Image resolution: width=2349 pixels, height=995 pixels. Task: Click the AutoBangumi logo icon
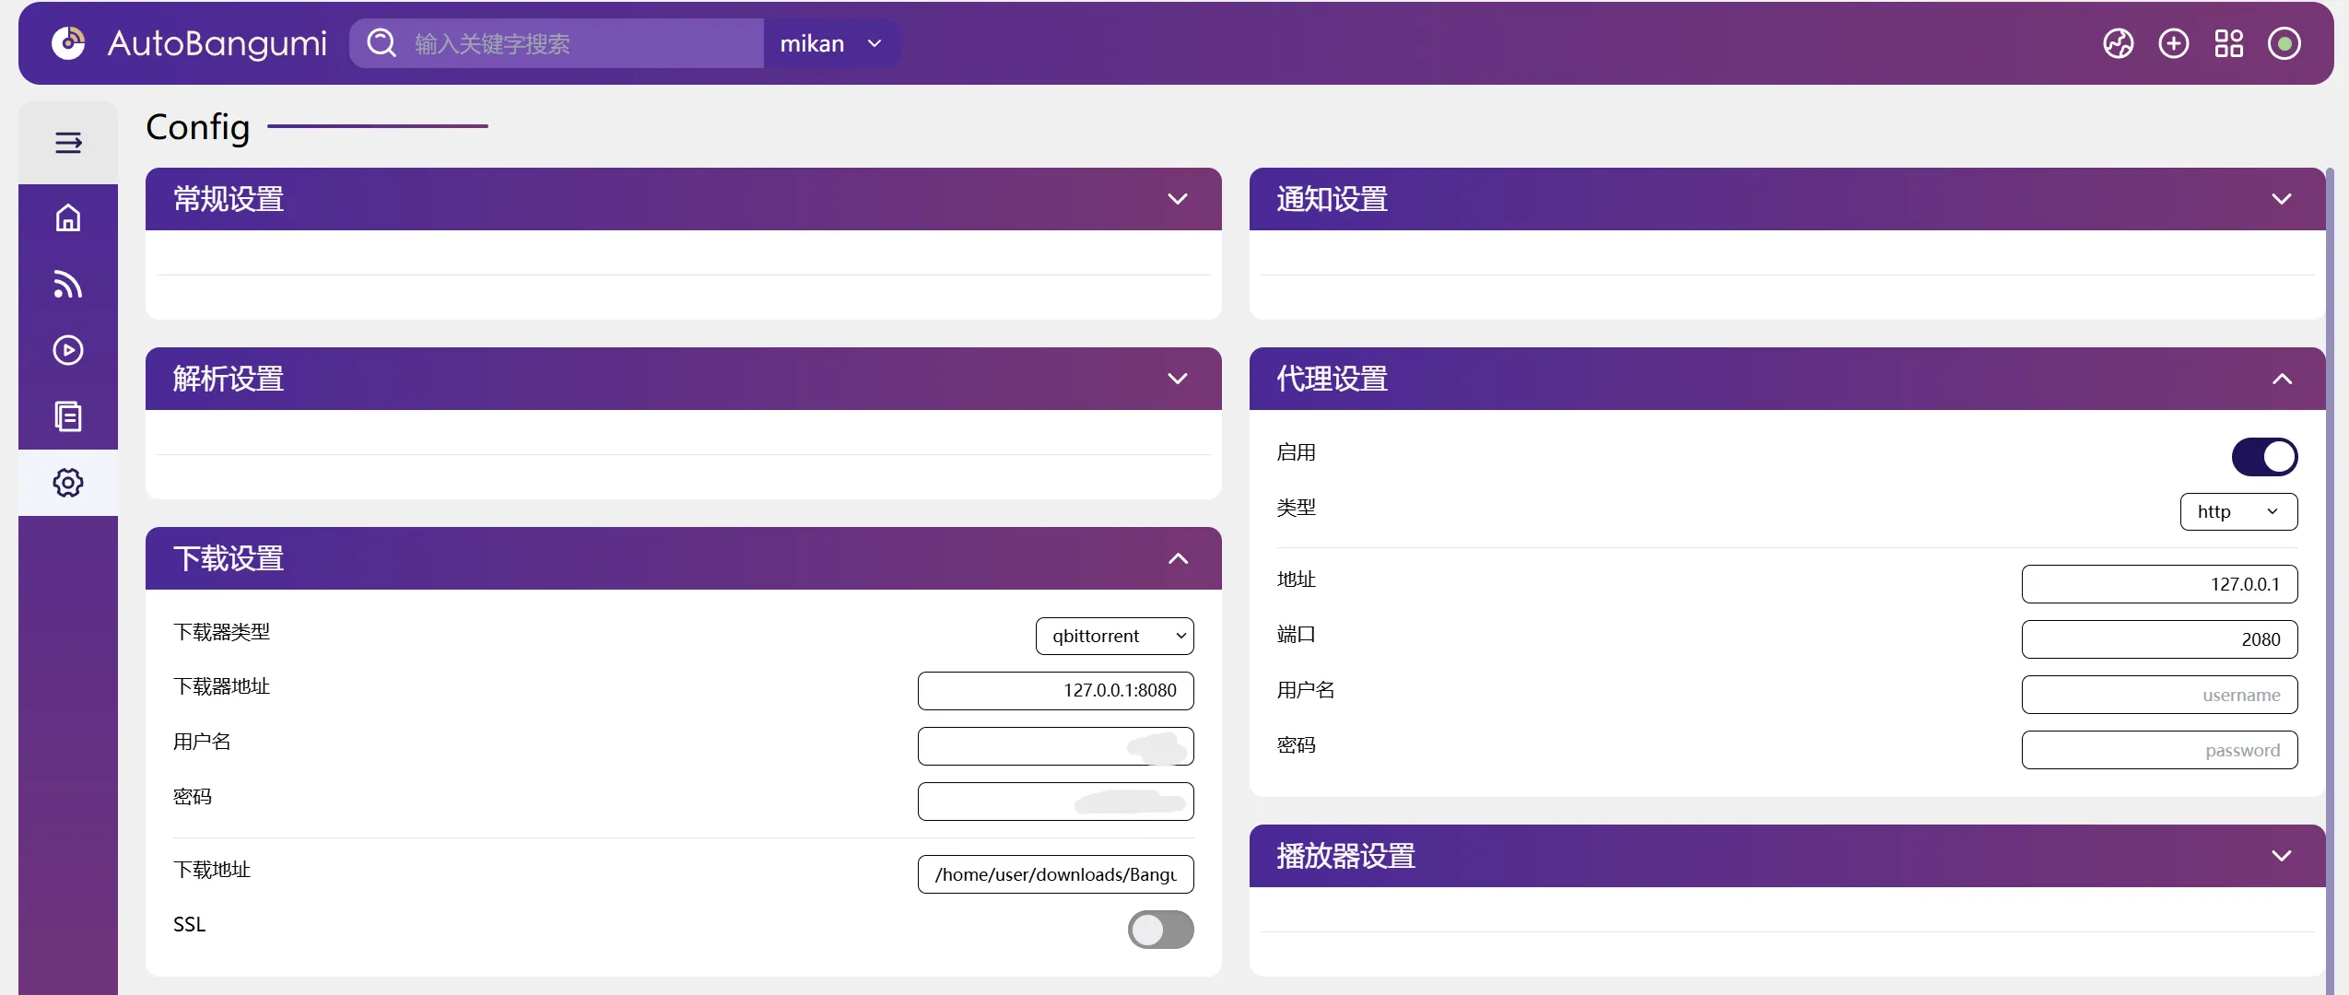tap(68, 43)
